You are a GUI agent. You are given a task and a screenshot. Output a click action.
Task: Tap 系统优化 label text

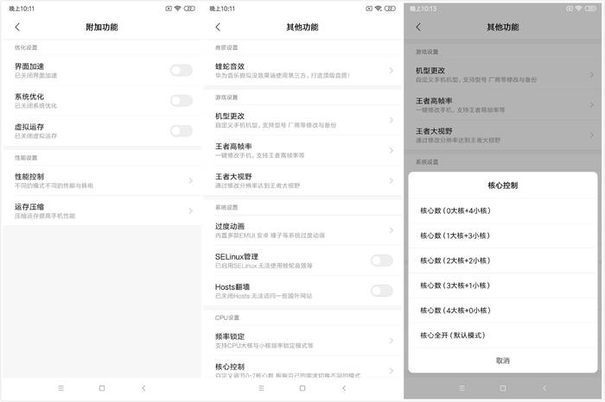pos(29,97)
